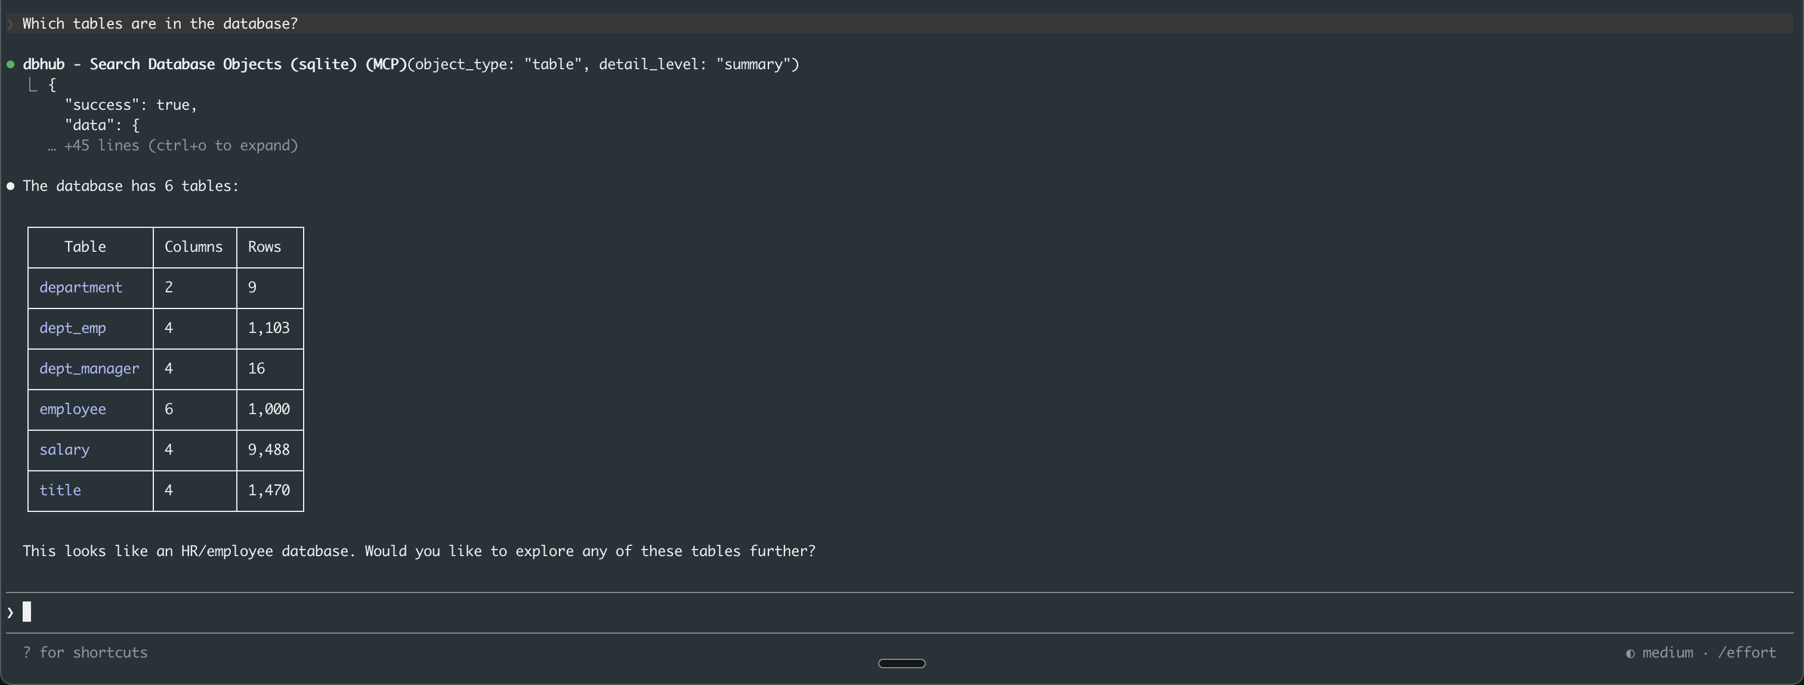Image resolution: width=1804 pixels, height=685 pixels.
Task: Open the salary table link
Action: point(64,450)
